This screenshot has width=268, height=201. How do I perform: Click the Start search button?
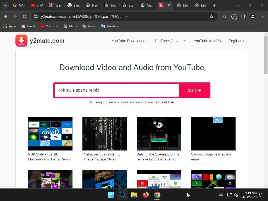point(194,90)
